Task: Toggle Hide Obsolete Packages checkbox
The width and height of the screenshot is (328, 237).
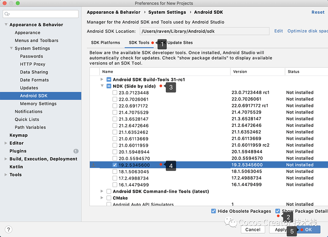Action: click(213, 211)
